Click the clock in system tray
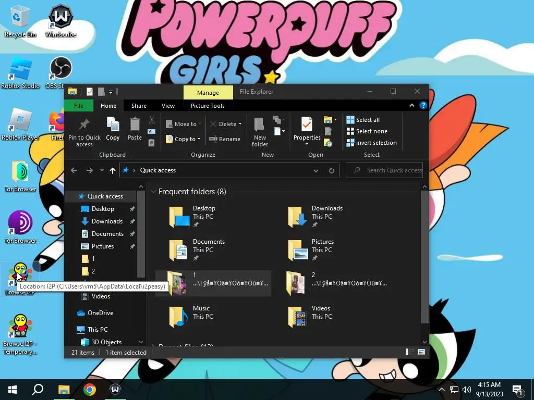The image size is (534, 400). [489, 390]
